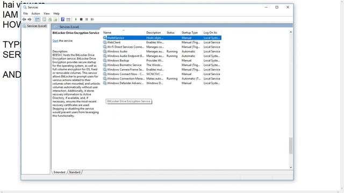This screenshot has height=193, width=344.
Task: Click the scroll down arrow of services list
Action: click(x=291, y=167)
